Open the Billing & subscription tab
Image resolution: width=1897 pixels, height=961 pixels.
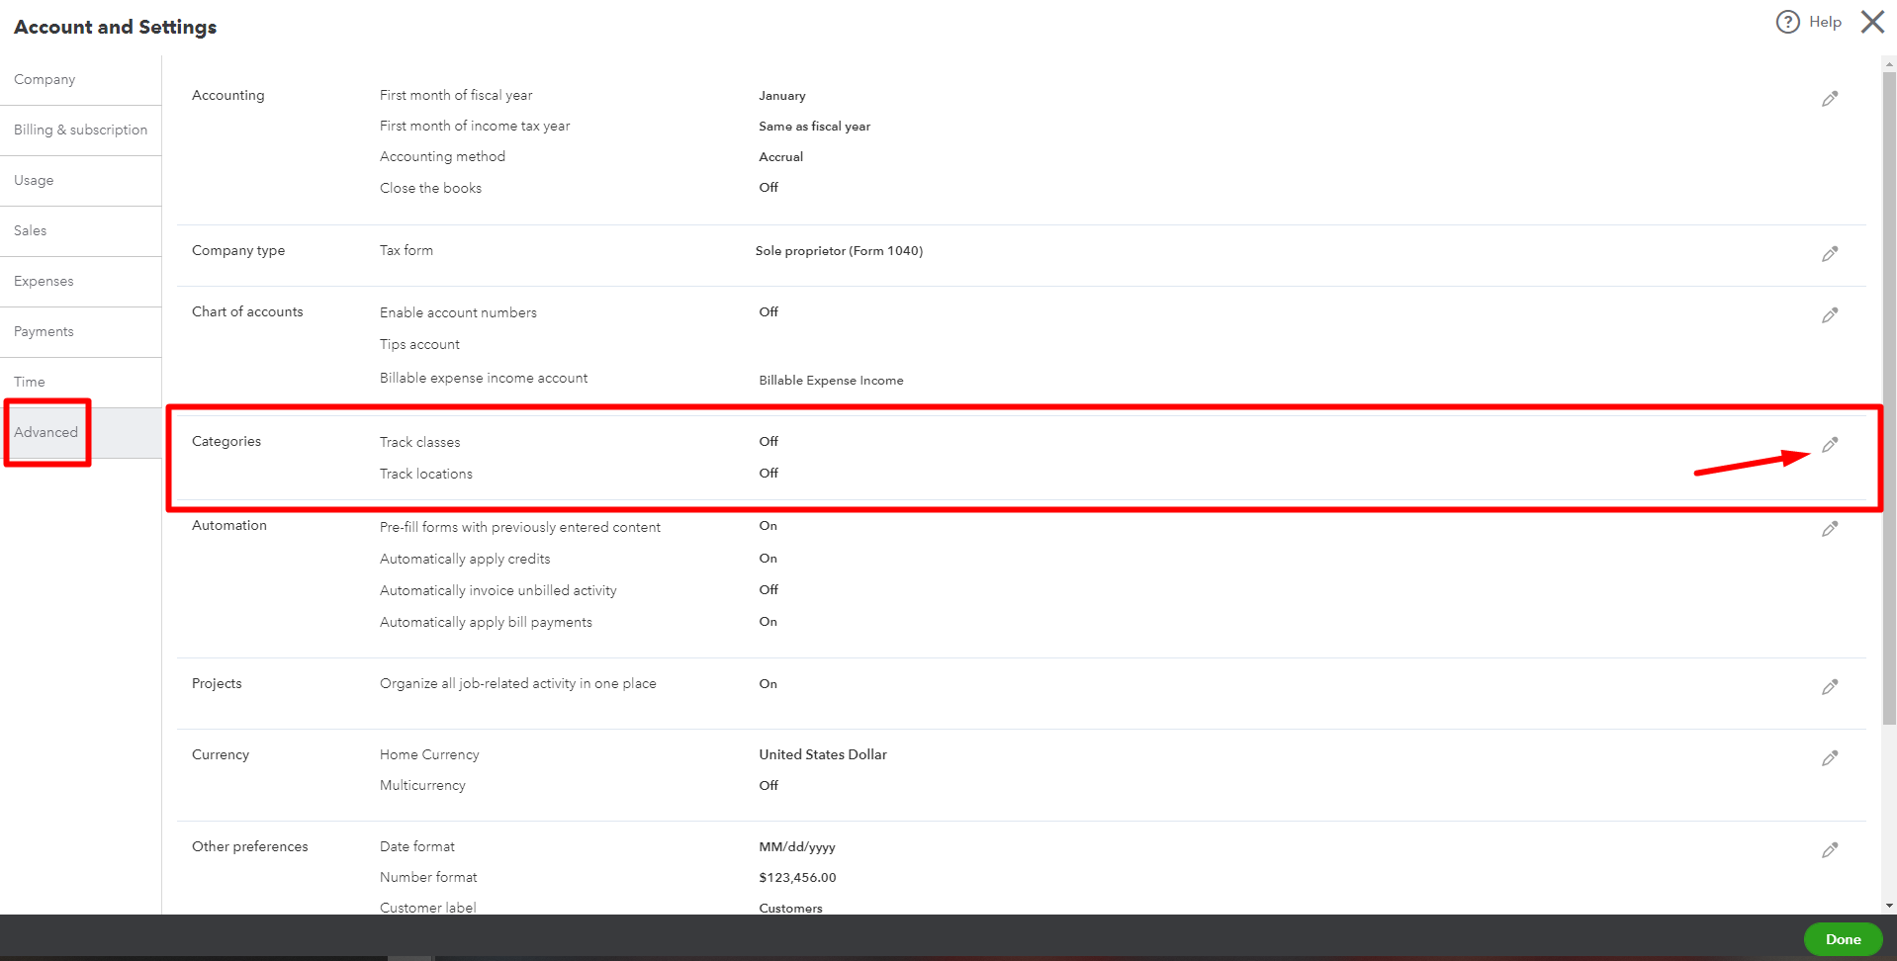click(x=80, y=130)
